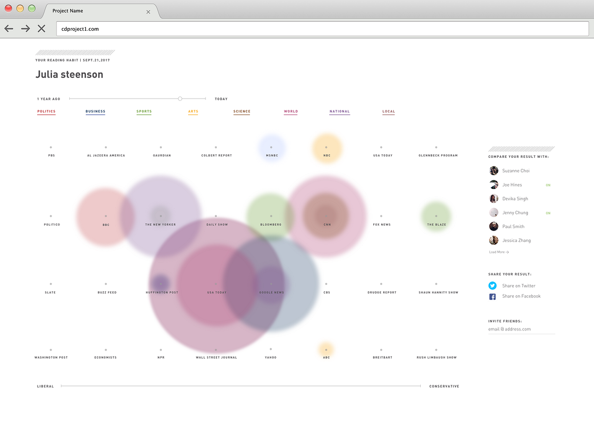
Task: Click the stop loading X icon
Action: (42, 29)
